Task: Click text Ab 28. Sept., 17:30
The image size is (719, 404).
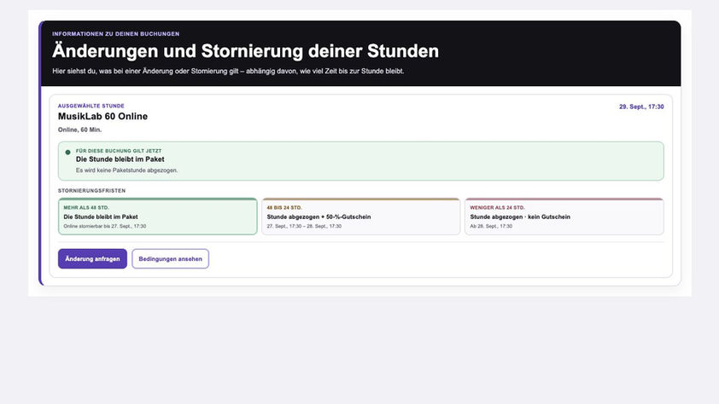Action: (491, 226)
